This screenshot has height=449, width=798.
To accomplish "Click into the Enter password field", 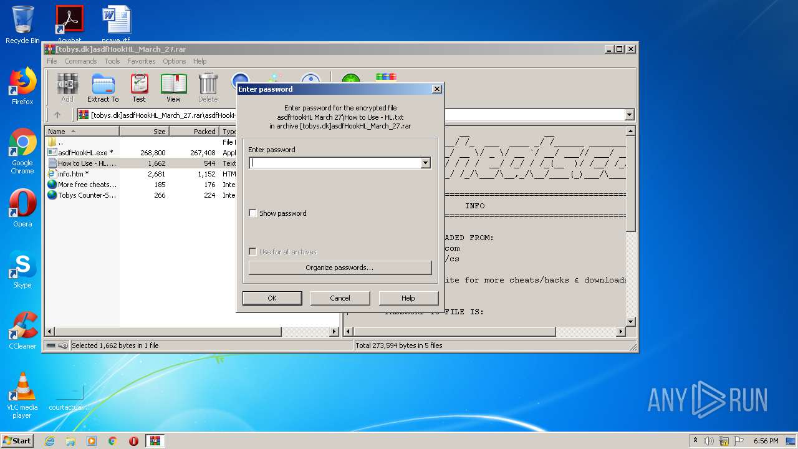I will click(x=335, y=163).
